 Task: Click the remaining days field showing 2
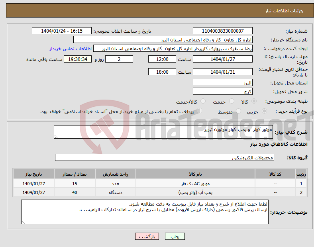[119, 59]
